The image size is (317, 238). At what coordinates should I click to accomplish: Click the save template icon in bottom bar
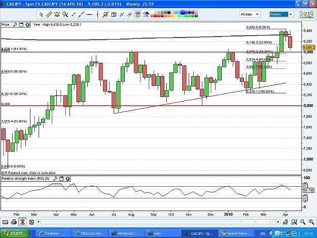click(x=31, y=222)
